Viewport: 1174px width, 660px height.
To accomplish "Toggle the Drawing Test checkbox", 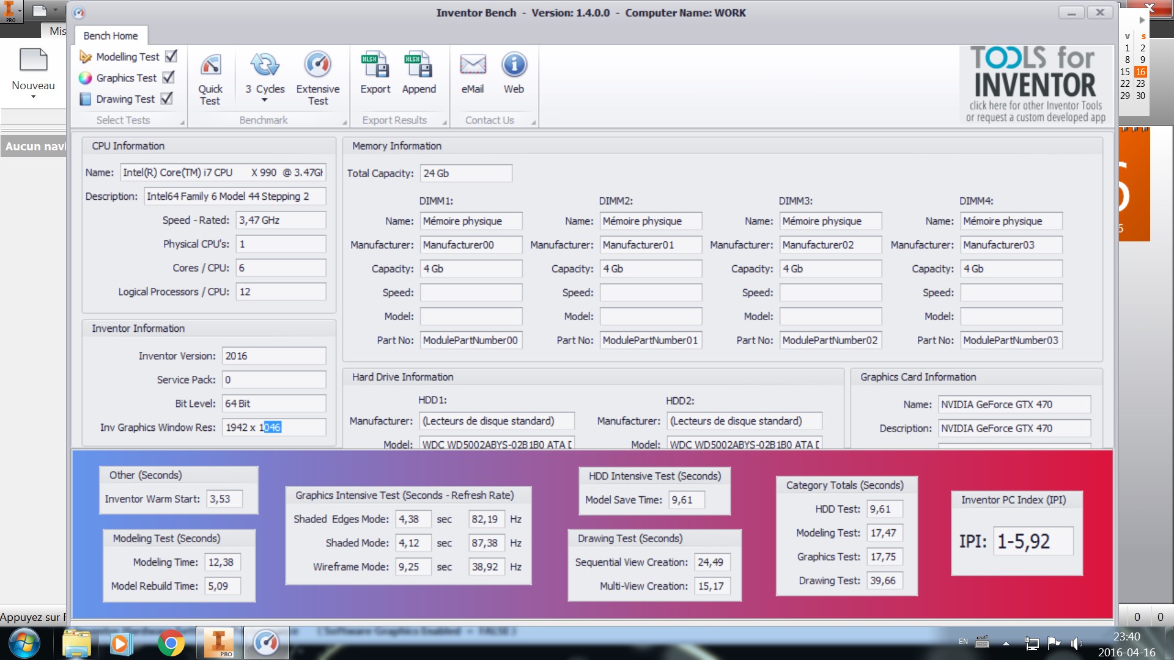I will point(166,98).
